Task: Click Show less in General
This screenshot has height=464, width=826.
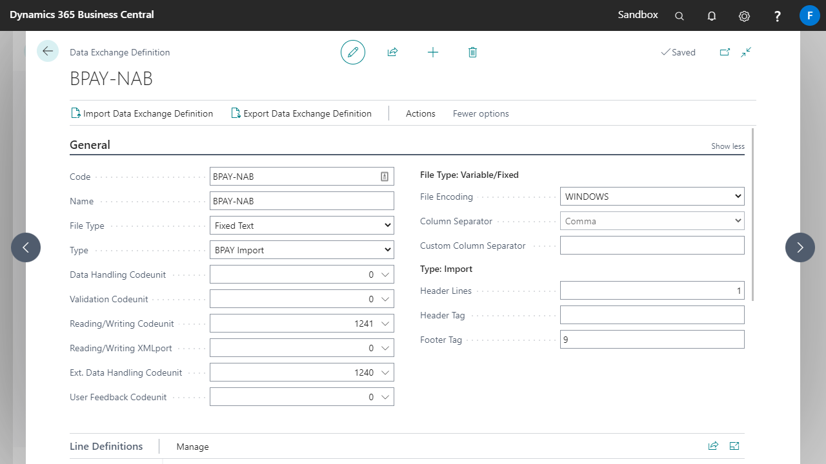Action: tap(727, 146)
